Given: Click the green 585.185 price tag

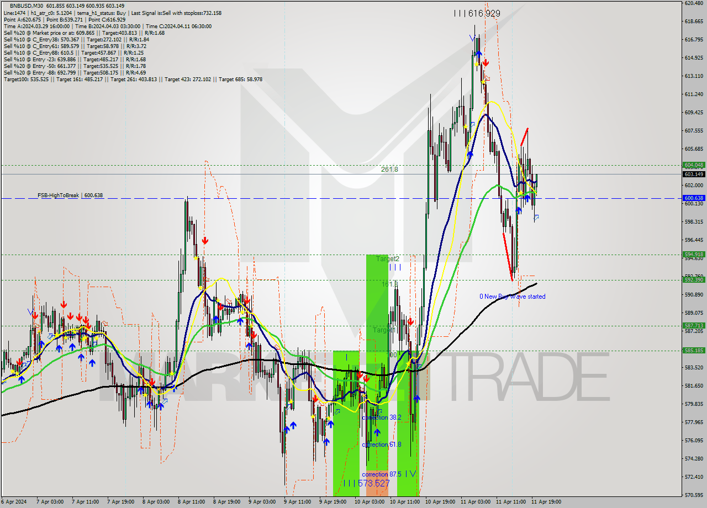Looking at the screenshot, I should (x=694, y=350).
